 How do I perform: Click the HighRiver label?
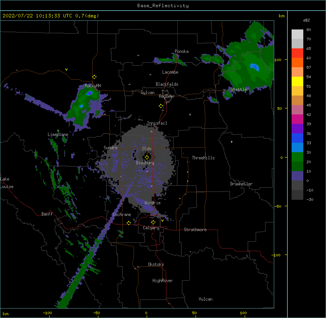click(x=163, y=281)
